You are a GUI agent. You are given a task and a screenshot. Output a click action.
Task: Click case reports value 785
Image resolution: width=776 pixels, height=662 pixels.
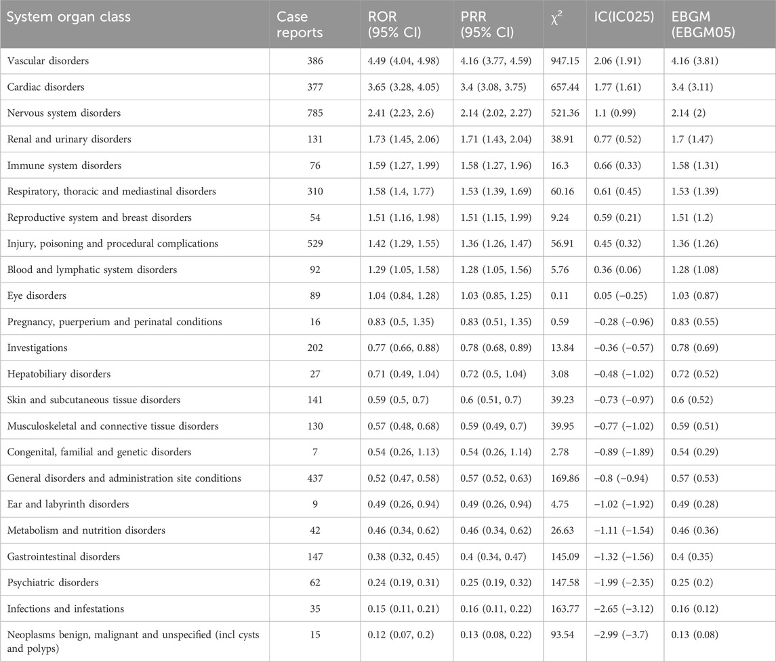pos(314,113)
